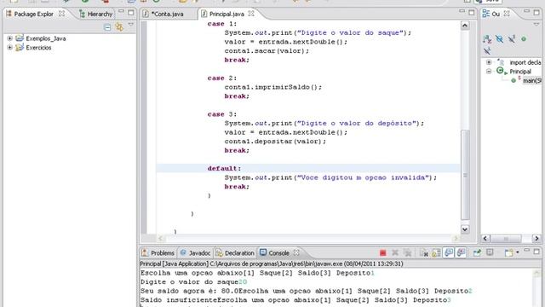Terminate the running program in Console
Viewport: 545px width, 307px height.
[x=382, y=252]
